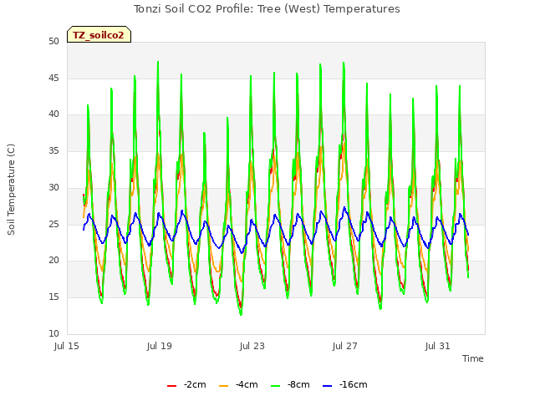Click the 50 y-axis tick label

click(53, 41)
